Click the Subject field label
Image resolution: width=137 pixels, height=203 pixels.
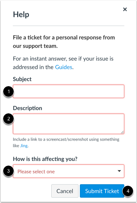[x=22, y=79]
